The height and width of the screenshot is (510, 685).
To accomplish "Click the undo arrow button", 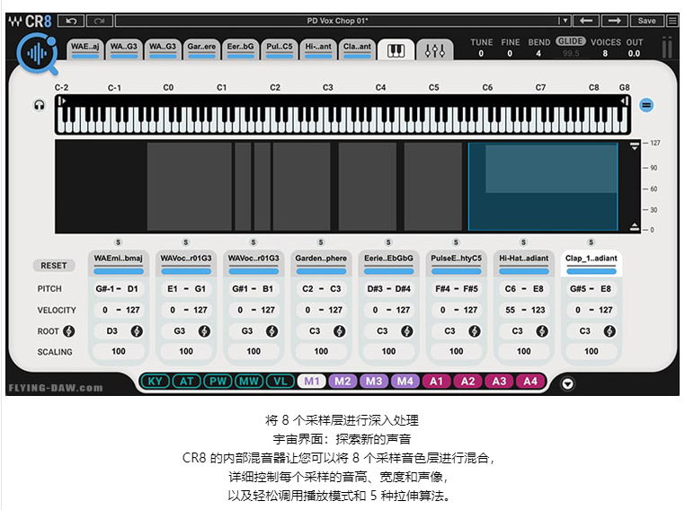I will tap(71, 21).
